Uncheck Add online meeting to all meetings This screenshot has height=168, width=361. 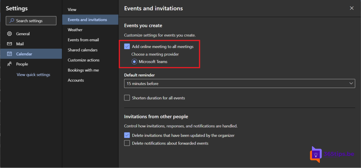[x=127, y=46]
